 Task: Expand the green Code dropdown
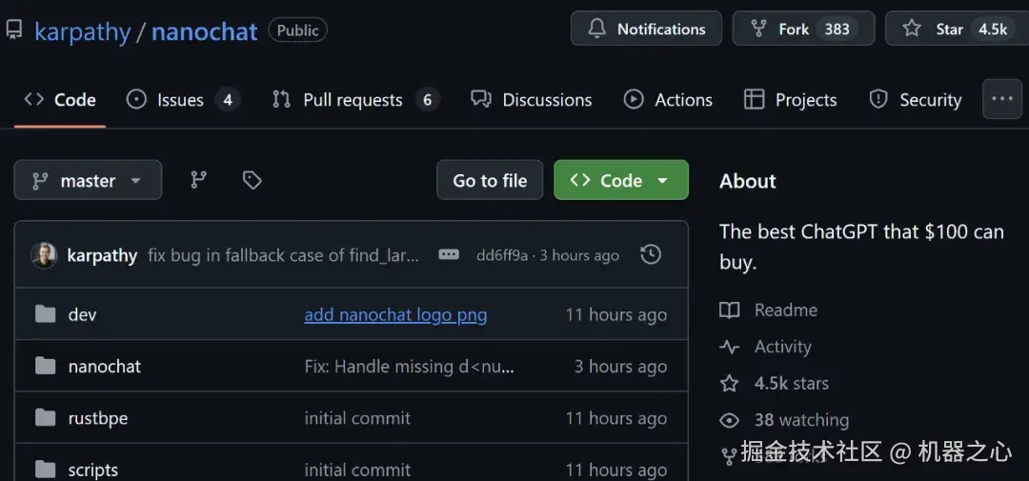(620, 180)
